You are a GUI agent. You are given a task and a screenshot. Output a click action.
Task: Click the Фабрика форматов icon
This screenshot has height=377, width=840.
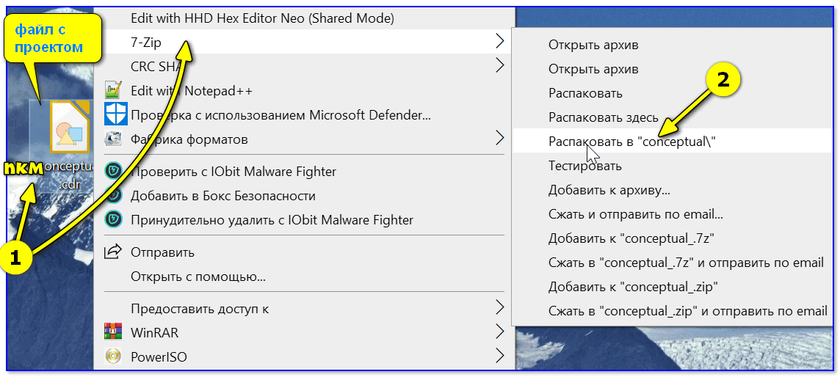point(114,139)
